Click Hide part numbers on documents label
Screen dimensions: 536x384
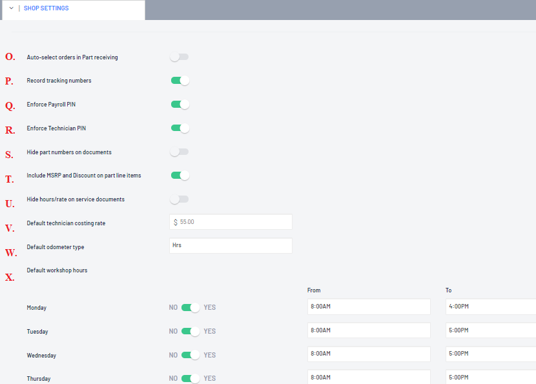(69, 152)
